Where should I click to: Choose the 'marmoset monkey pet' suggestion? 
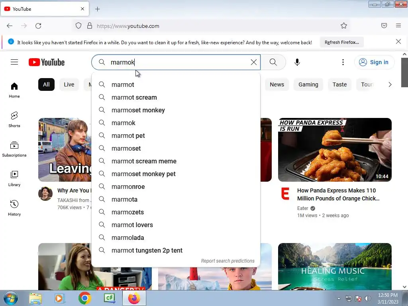click(176, 174)
